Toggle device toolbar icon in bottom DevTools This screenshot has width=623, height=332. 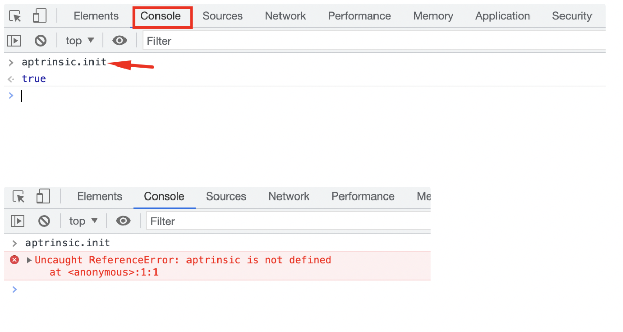pos(43,196)
